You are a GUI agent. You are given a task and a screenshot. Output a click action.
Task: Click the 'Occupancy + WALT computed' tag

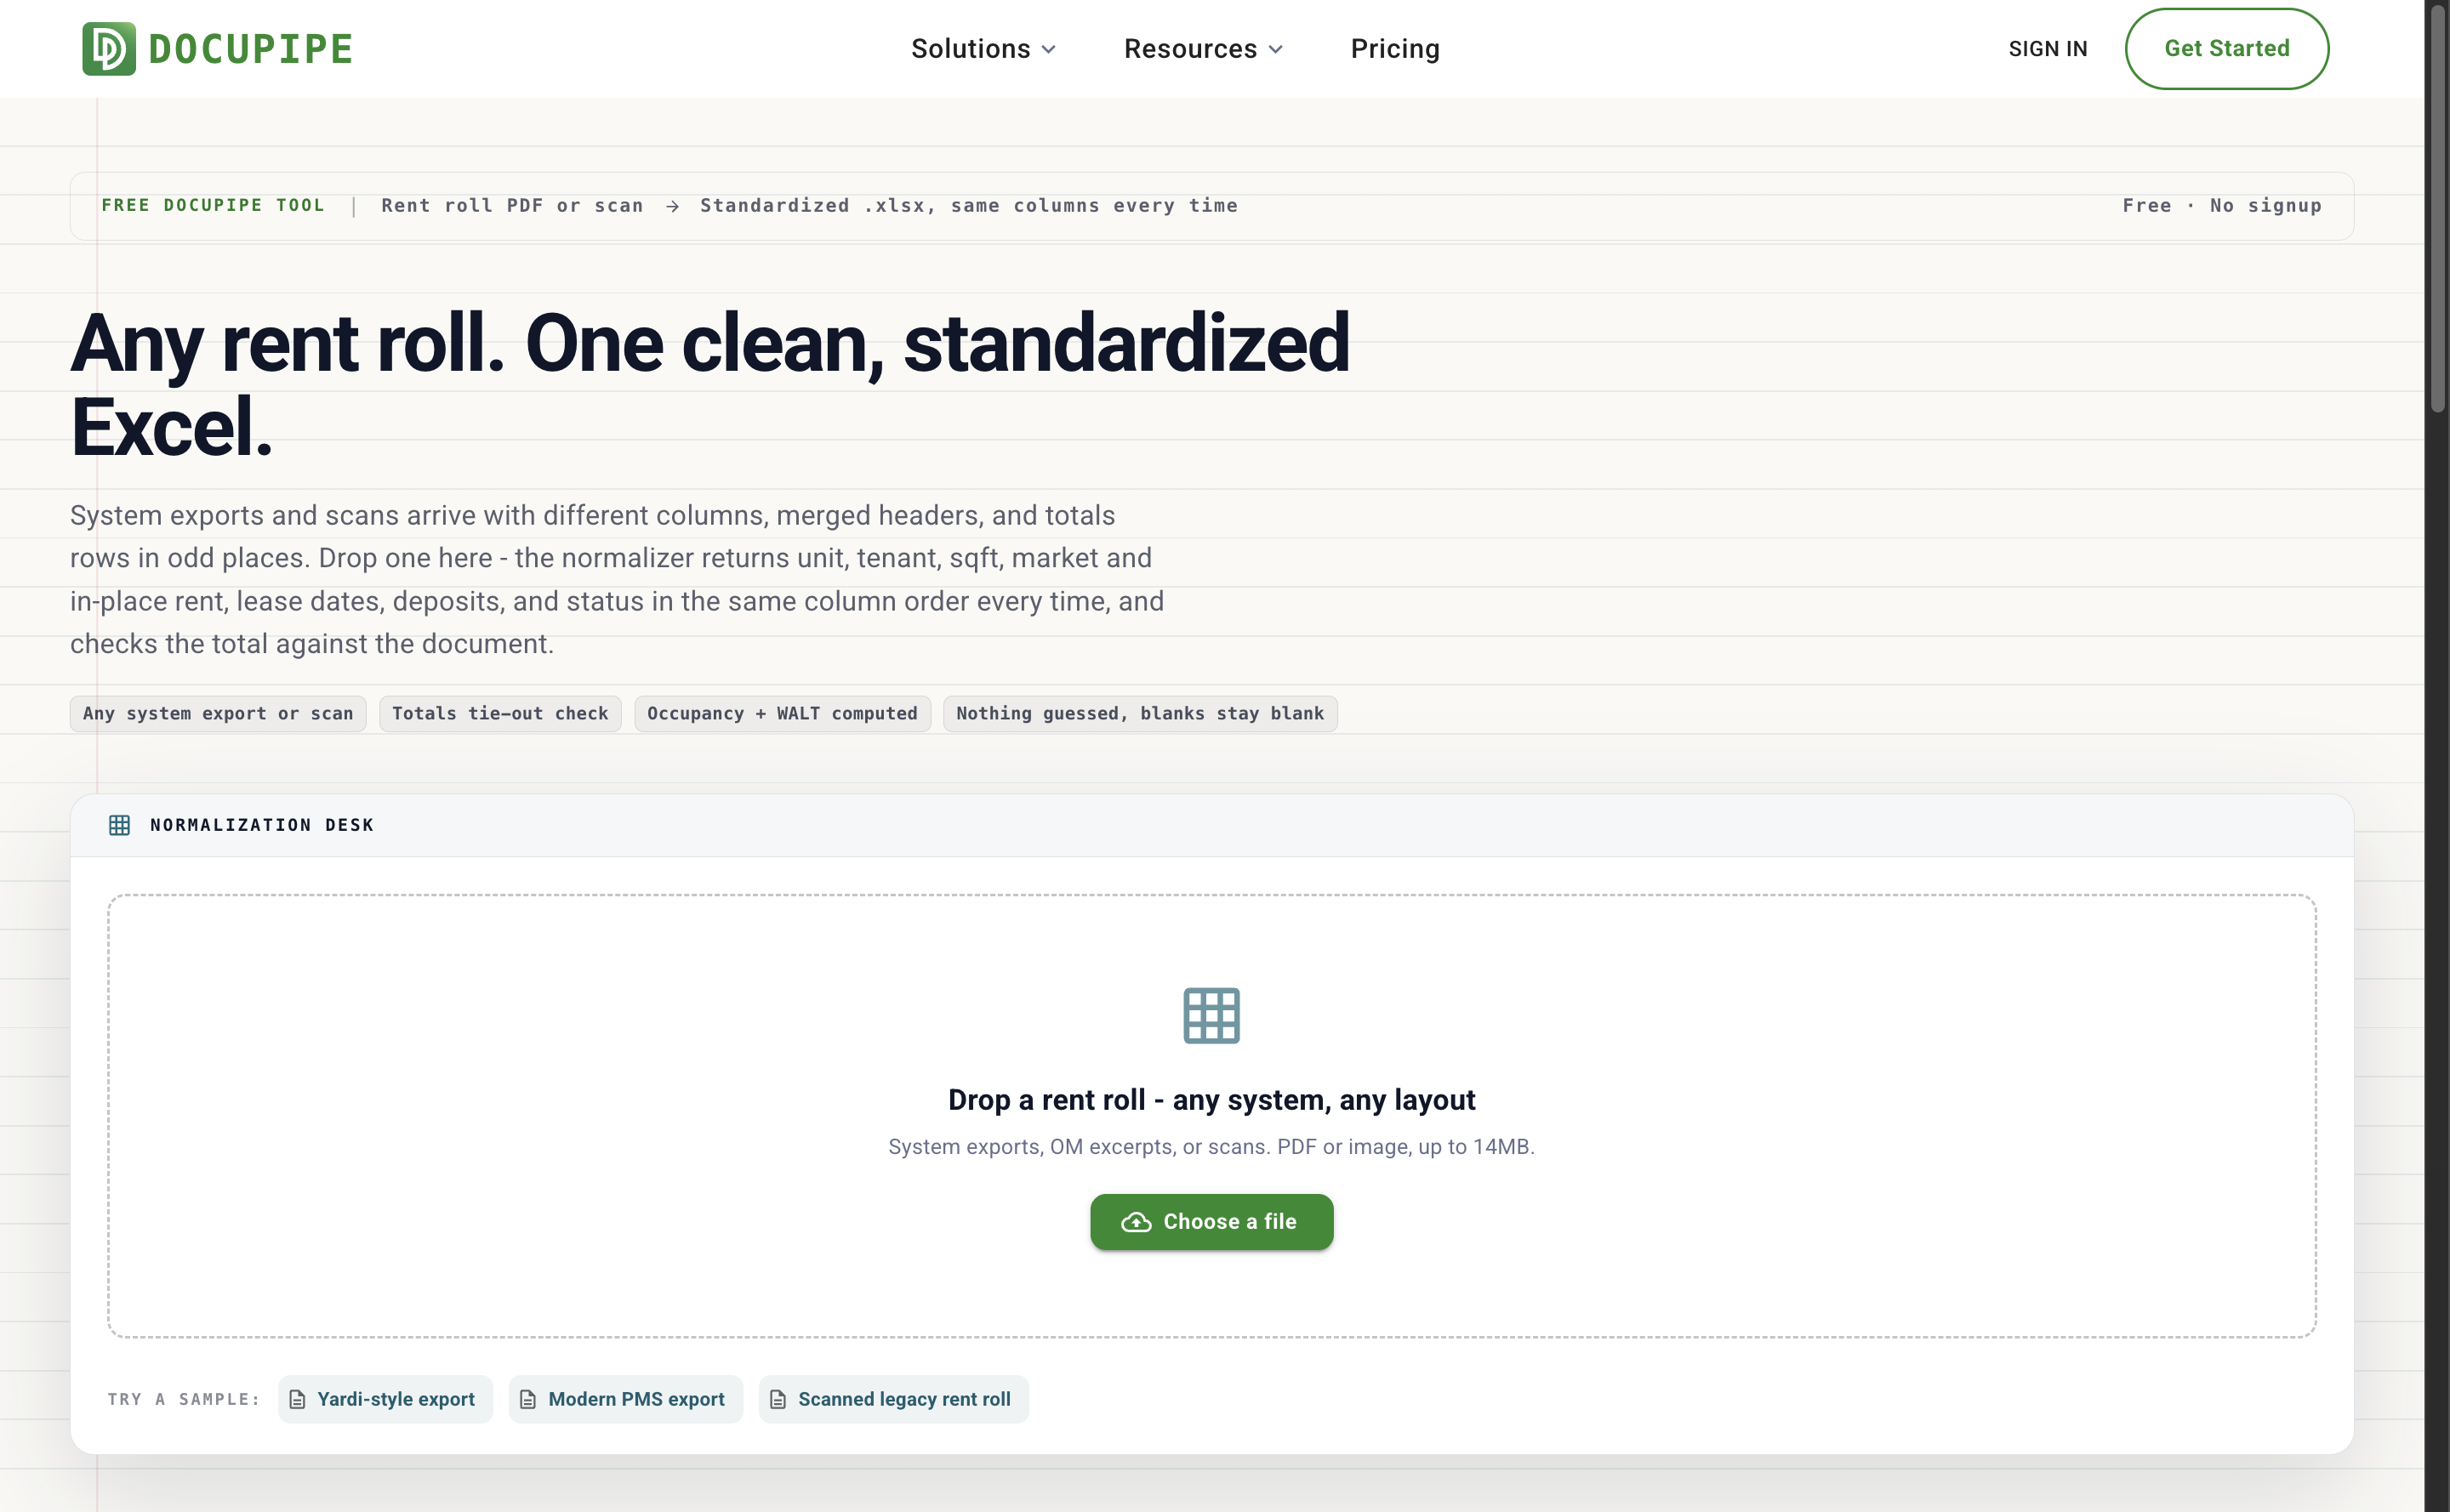point(783,713)
